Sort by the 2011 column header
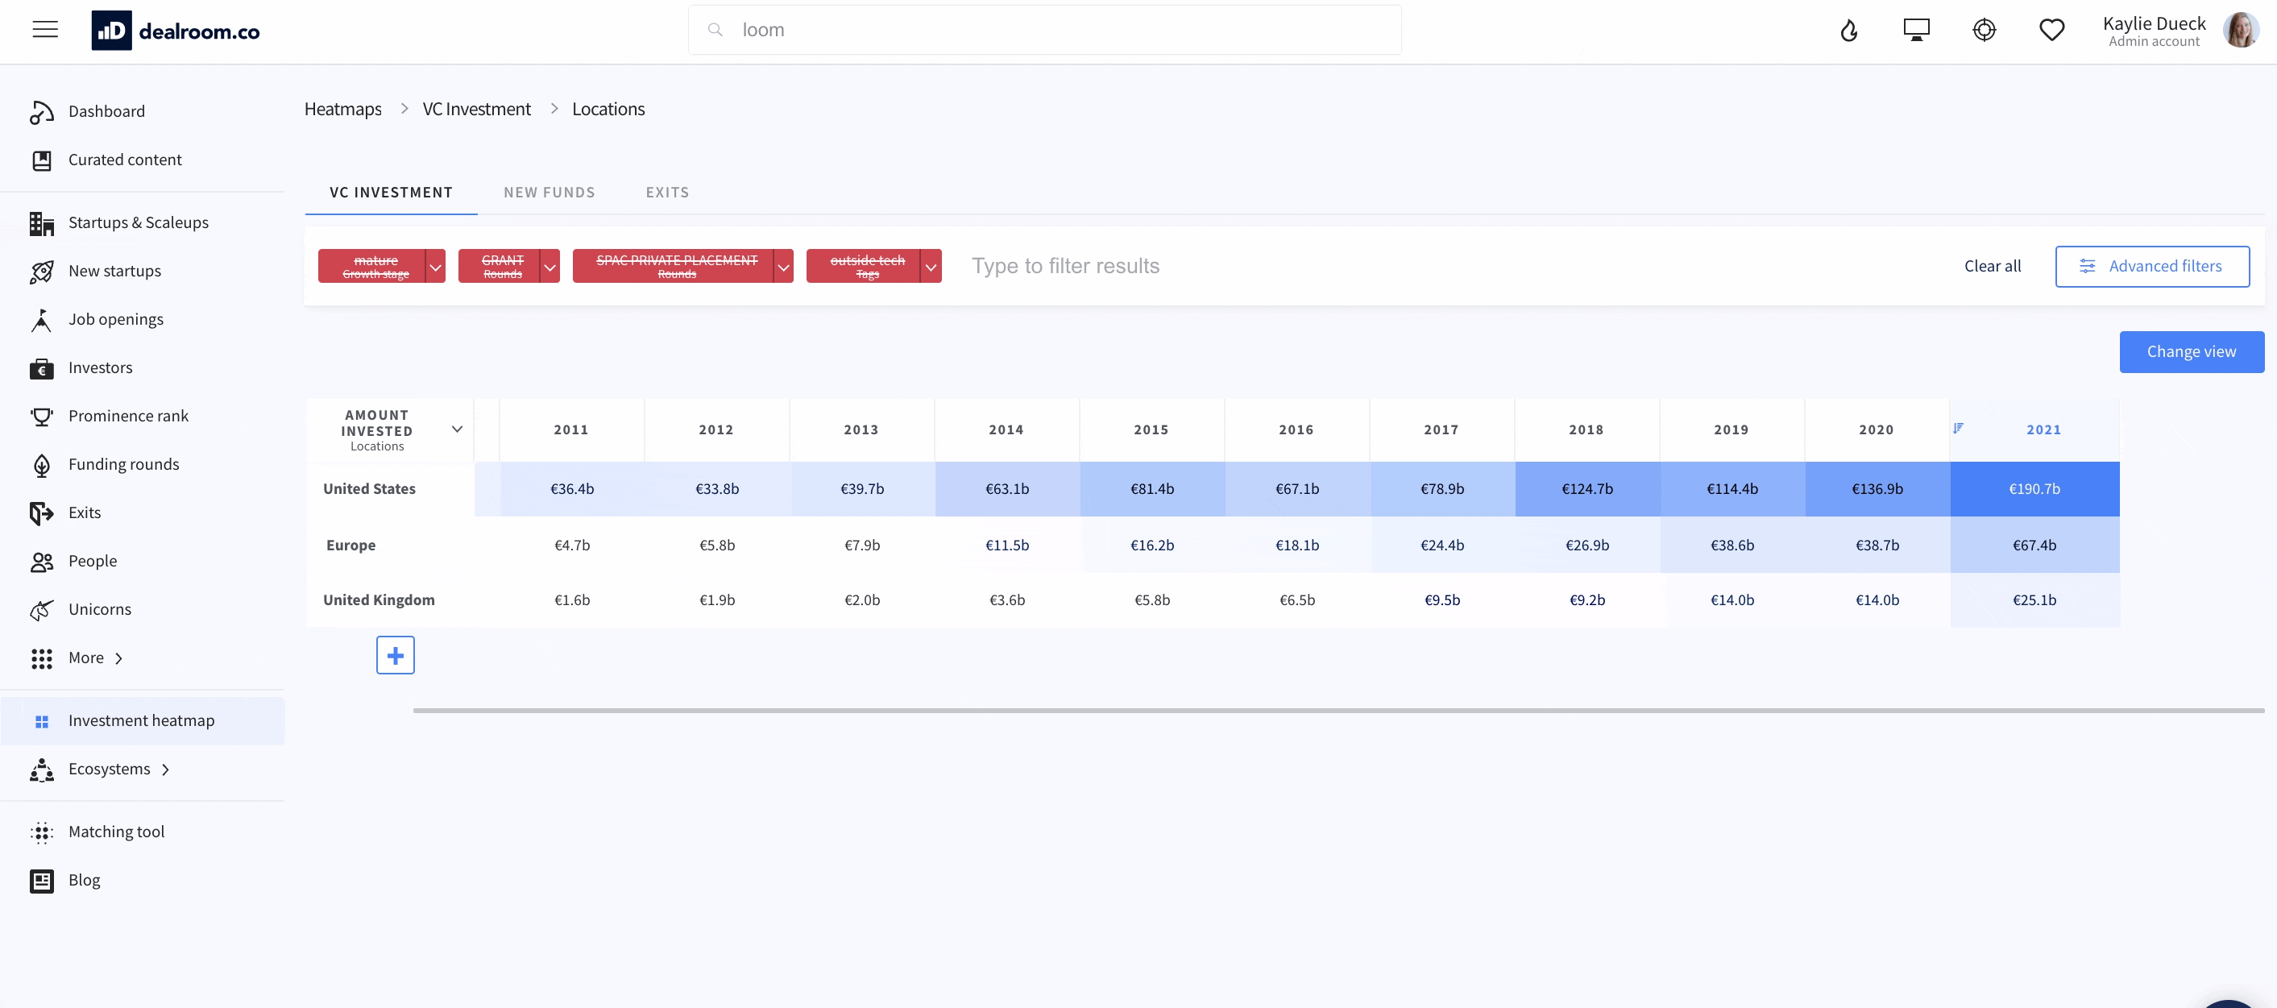The height and width of the screenshot is (1008, 2277). click(x=571, y=429)
